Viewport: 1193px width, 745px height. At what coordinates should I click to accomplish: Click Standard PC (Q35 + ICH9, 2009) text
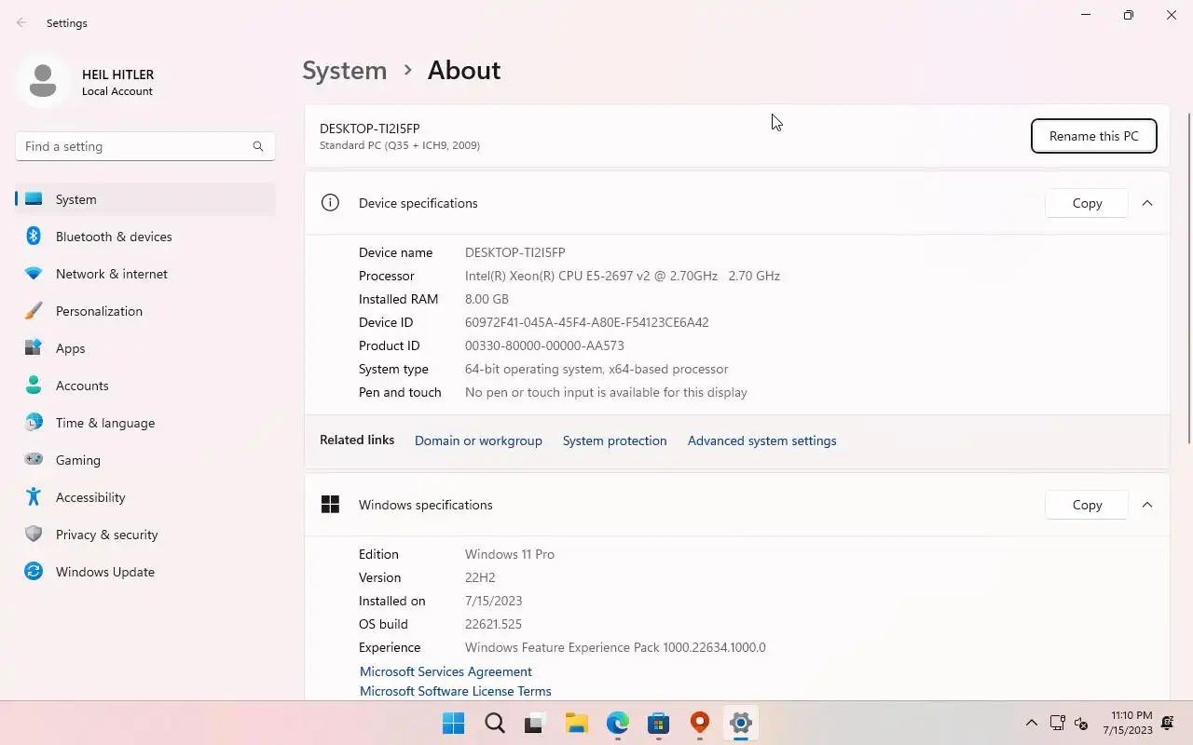400,145
